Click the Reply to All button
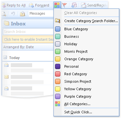Screen dimensions: 121x118 [13, 5]
